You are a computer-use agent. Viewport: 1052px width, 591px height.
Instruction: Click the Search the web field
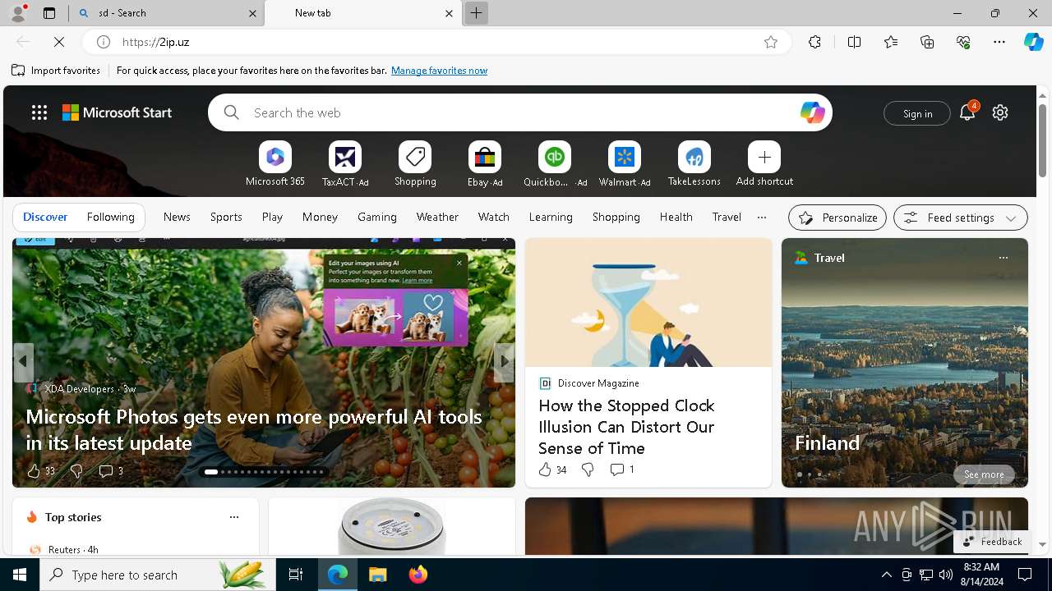pyautogui.click(x=520, y=112)
